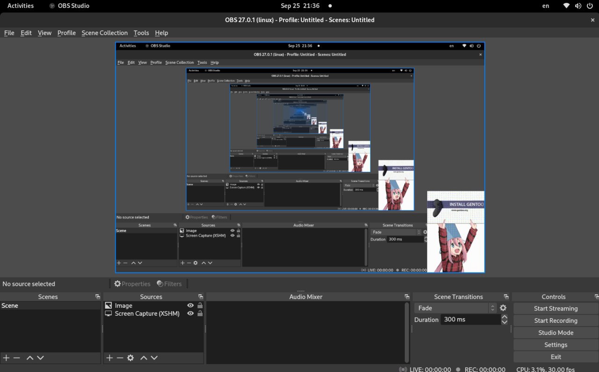Toggle the lock on Screen Capture (XSHM) source
The width and height of the screenshot is (599, 372).
200,313
